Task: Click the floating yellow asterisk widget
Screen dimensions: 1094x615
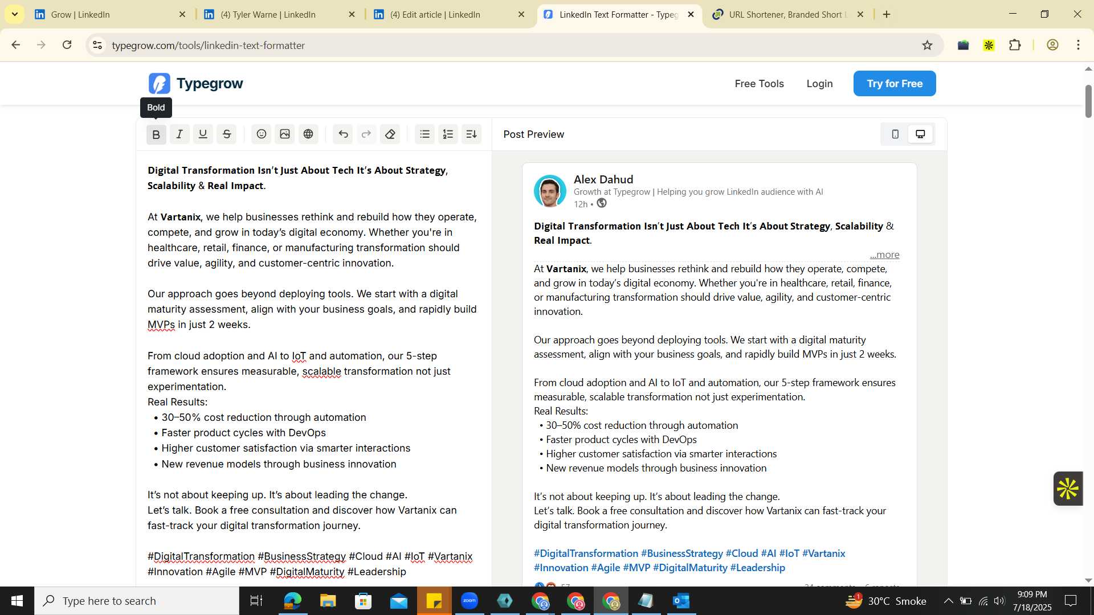Action: pos(1068,489)
